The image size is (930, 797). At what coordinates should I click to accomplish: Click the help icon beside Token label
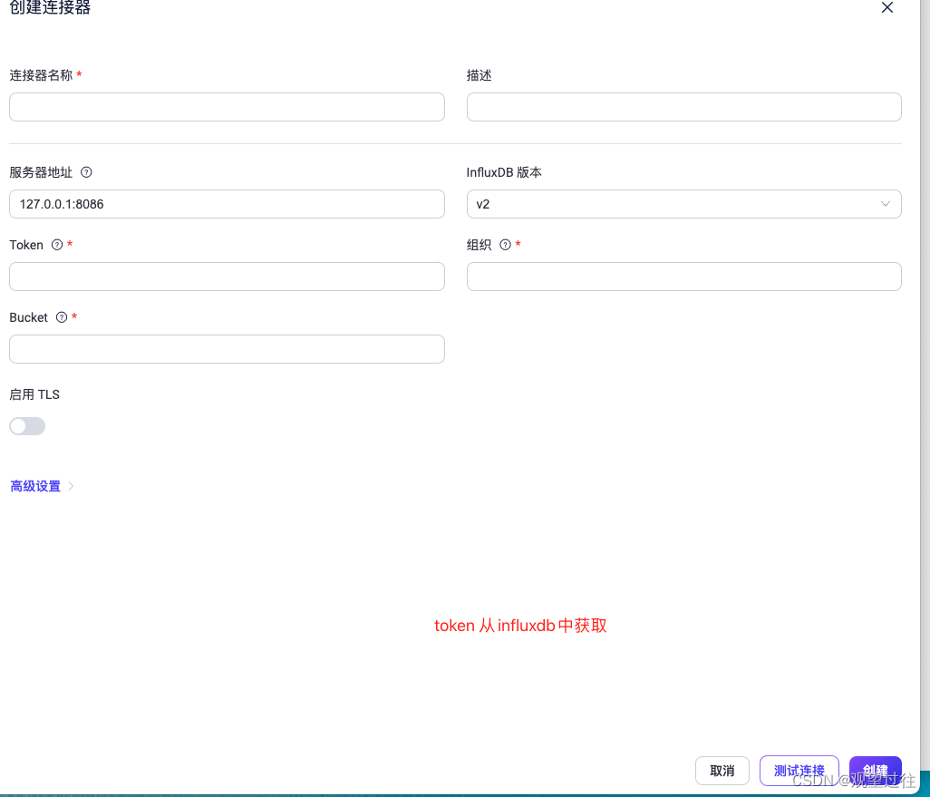(x=57, y=245)
